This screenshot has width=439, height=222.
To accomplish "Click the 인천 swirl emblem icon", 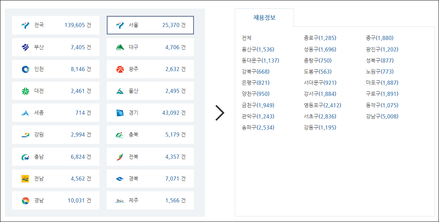I will click(x=25, y=69).
